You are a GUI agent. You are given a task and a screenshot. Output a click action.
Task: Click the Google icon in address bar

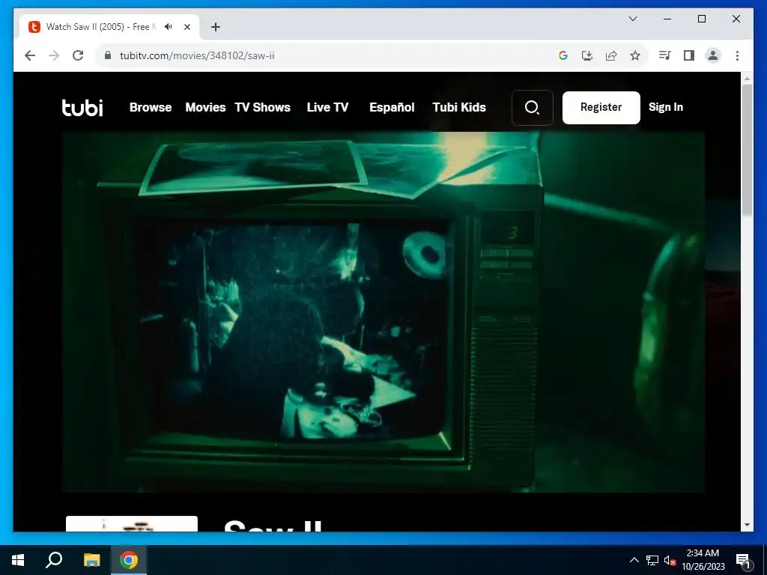click(x=563, y=55)
